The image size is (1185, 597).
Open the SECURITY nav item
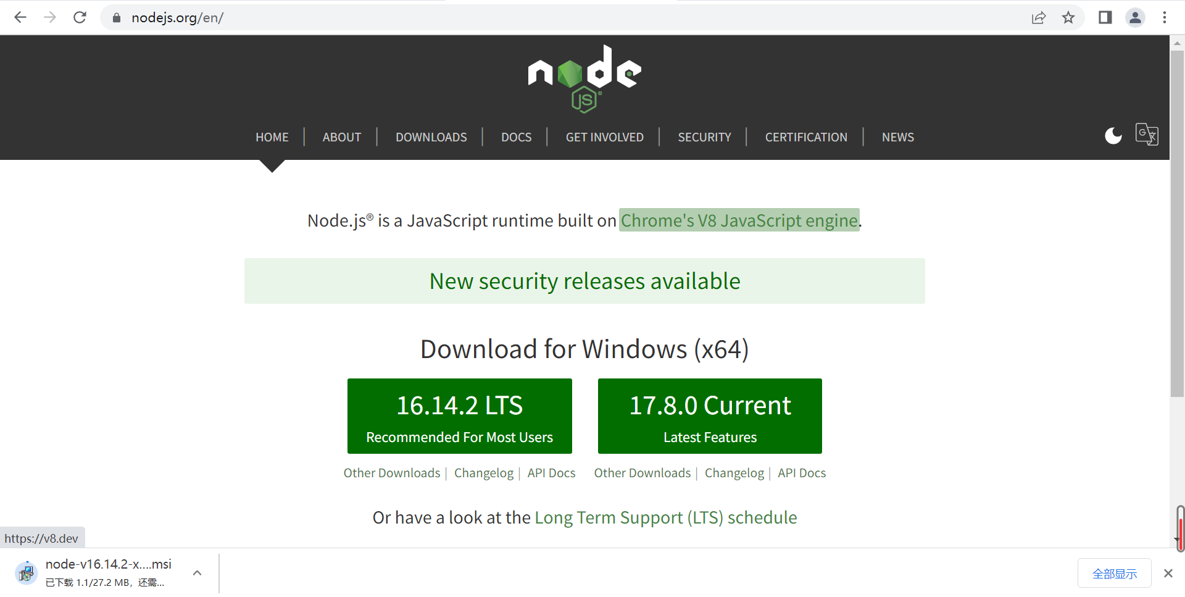[705, 137]
